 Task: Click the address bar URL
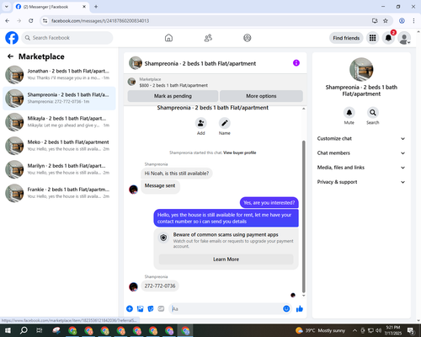click(100, 21)
